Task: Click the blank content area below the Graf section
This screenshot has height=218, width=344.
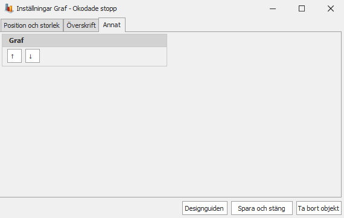Action: (171, 131)
